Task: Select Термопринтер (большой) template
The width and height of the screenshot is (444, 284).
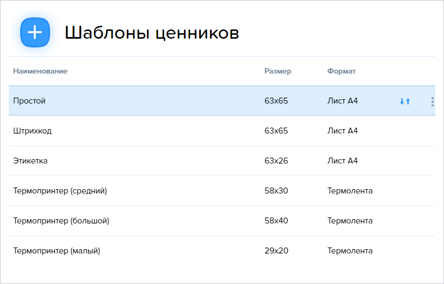Action: point(222,221)
